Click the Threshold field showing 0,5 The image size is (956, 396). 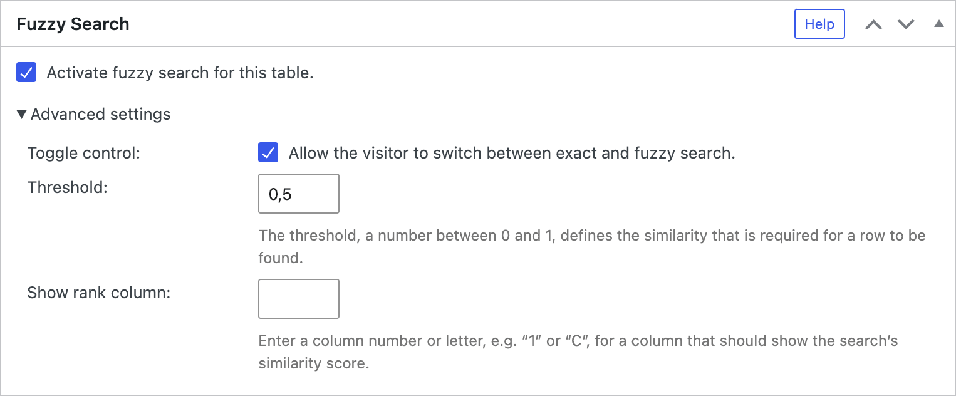tap(298, 194)
